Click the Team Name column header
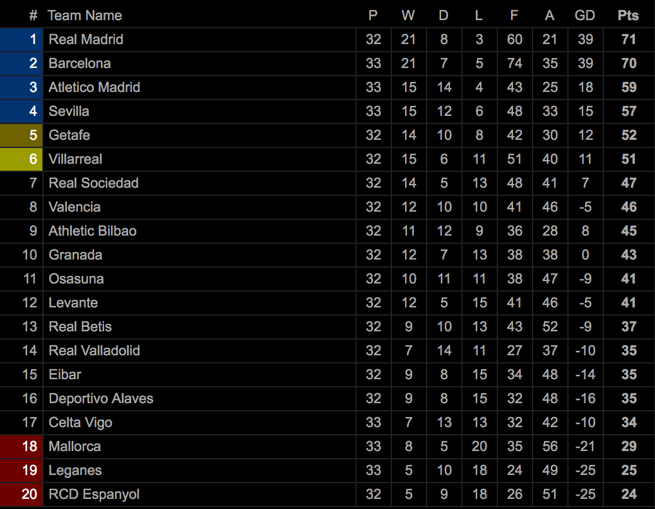This screenshot has width=655, height=509. (85, 16)
